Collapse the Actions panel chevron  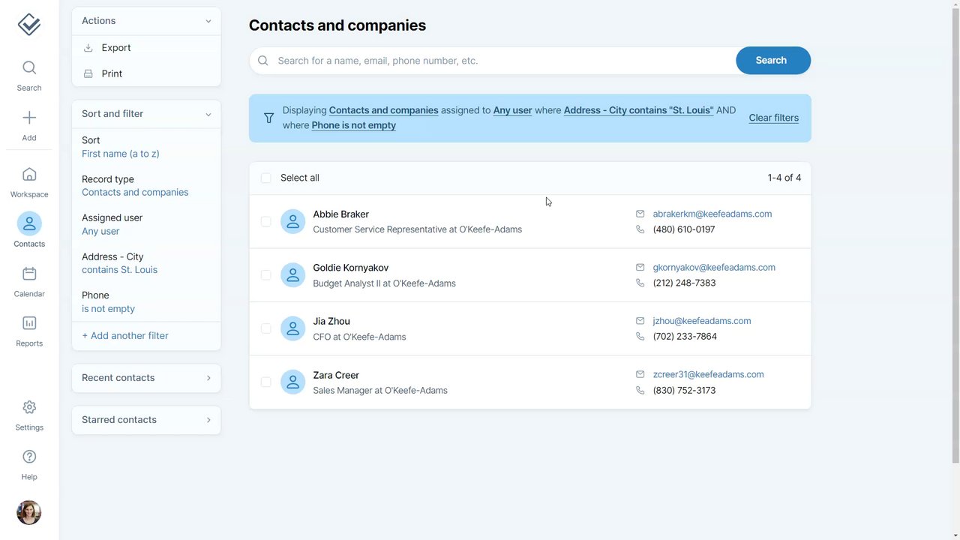[208, 21]
